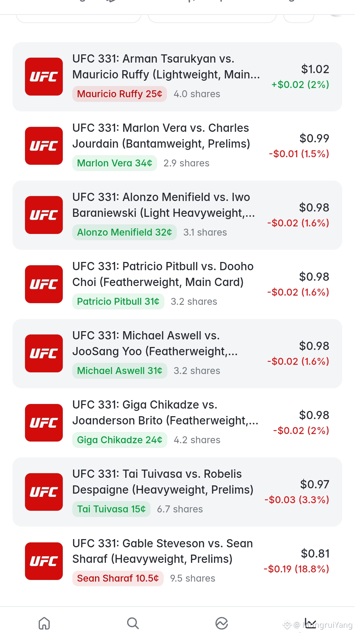This screenshot has width=355, height=633.
Task: Select the Sean Sharaf 10.5¢ badge
Action: coord(118,578)
